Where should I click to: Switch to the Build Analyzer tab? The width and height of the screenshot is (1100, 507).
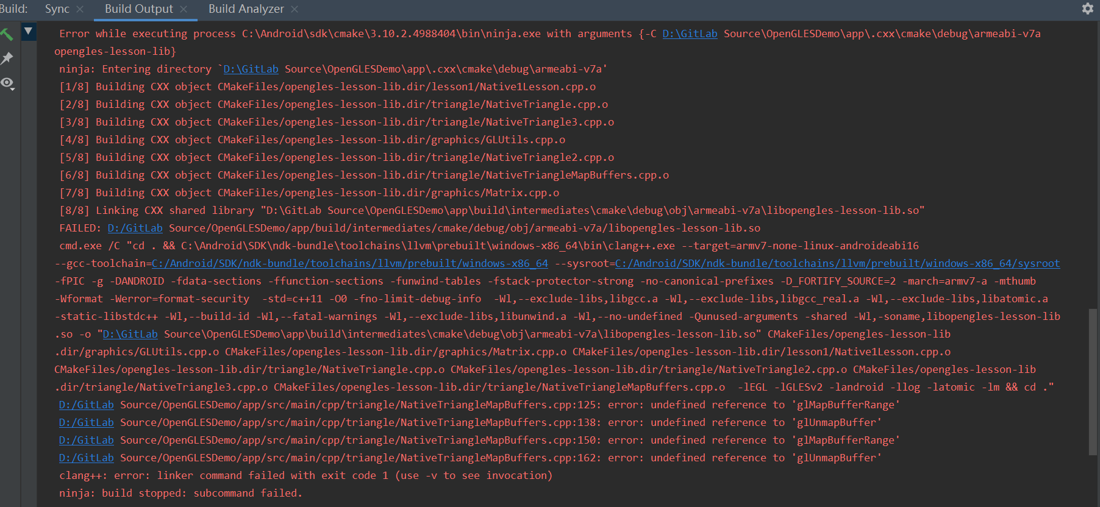pyautogui.click(x=246, y=9)
